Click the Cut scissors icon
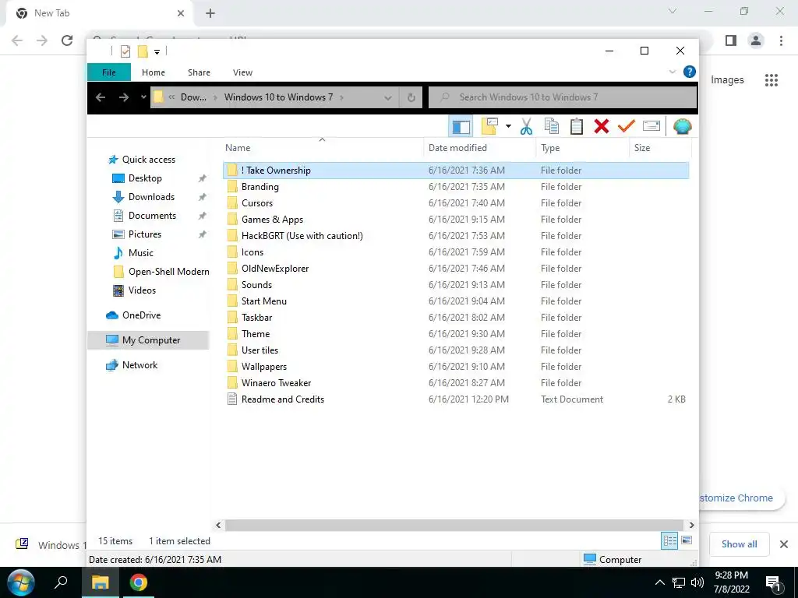The width and height of the screenshot is (798, 598). (526, 126)
